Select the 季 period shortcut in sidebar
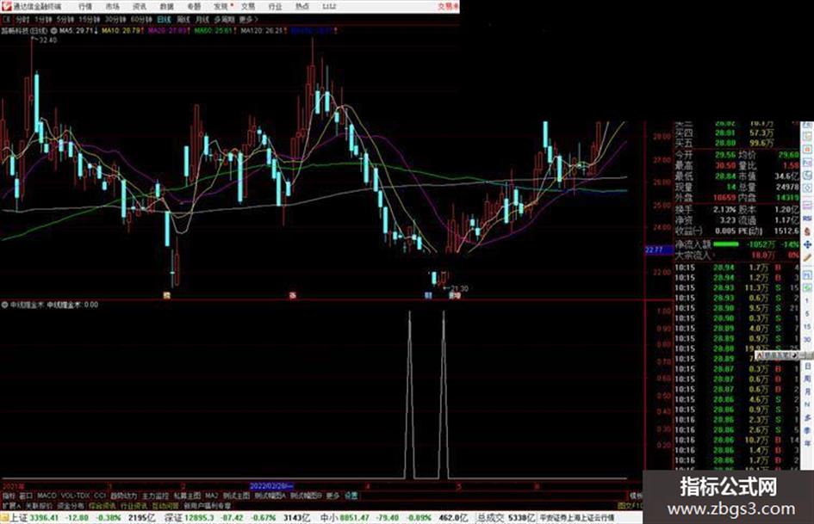Viewport: 814px width, 524px height. coord(807,430)
